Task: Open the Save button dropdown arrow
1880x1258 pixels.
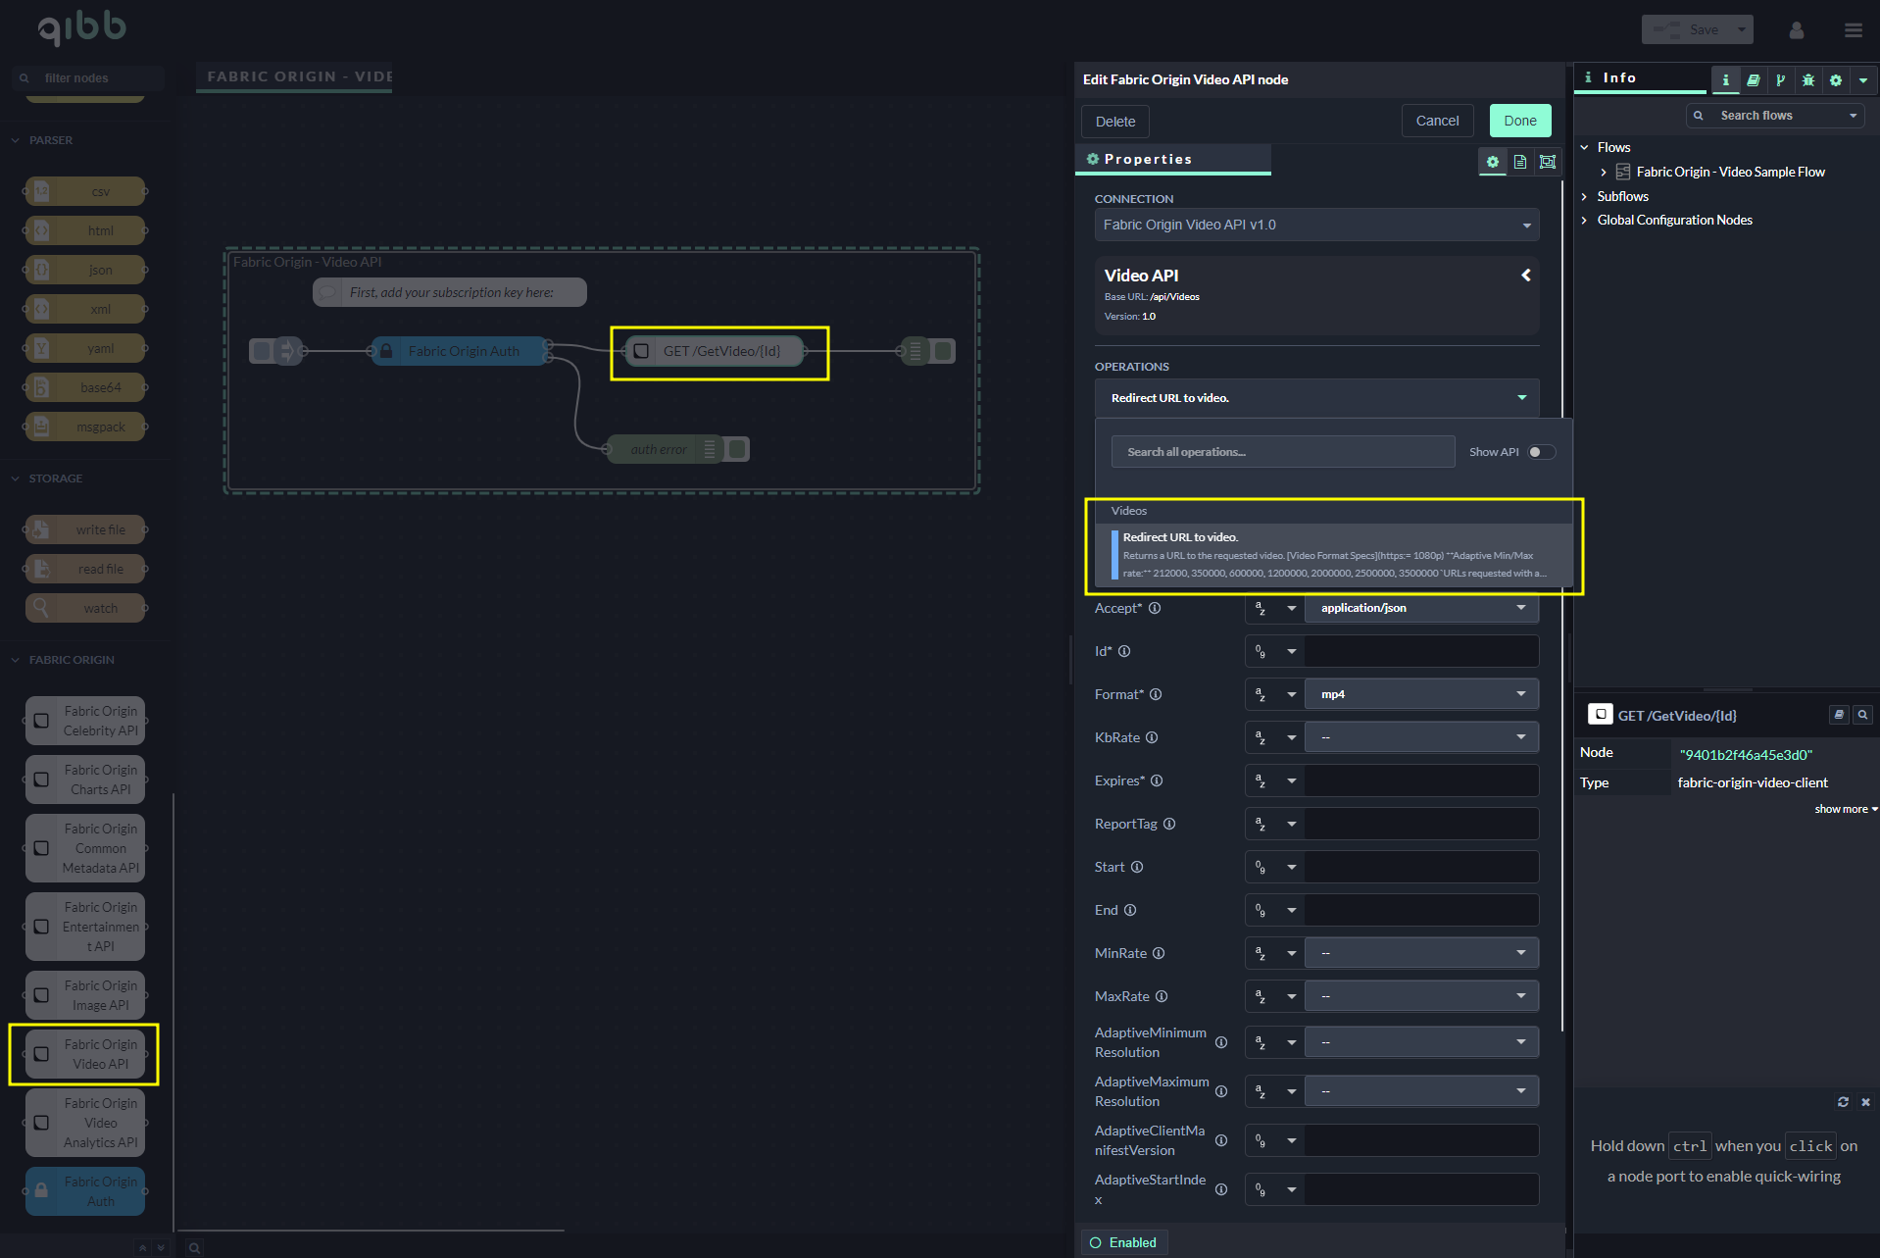Action: pos(1741,29)
